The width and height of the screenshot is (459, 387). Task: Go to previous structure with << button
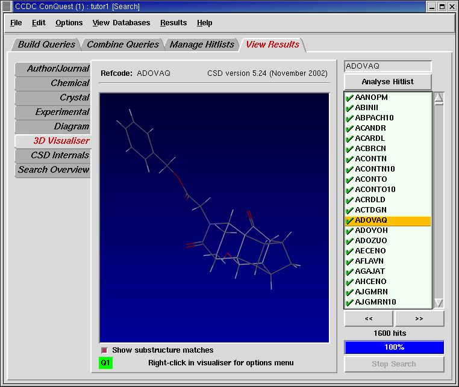point(369,318)
